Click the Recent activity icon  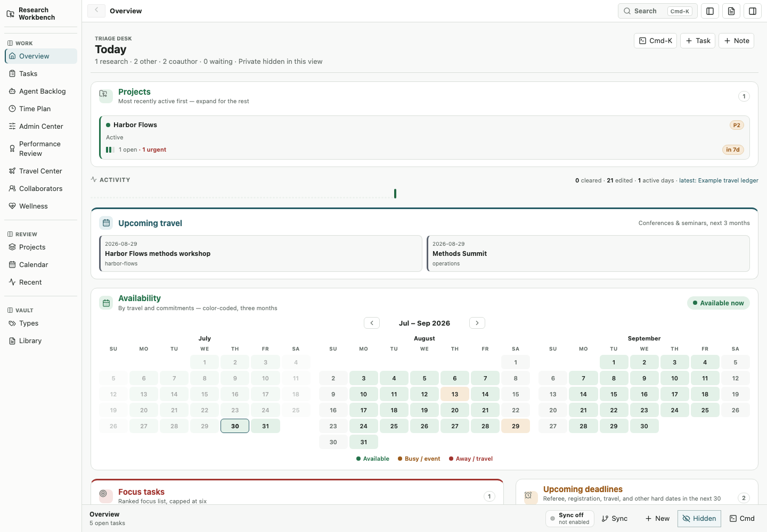click(x=12, y=282)
